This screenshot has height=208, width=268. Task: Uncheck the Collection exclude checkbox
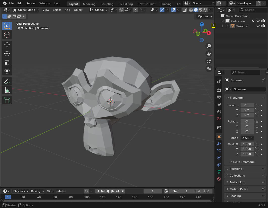253,21
